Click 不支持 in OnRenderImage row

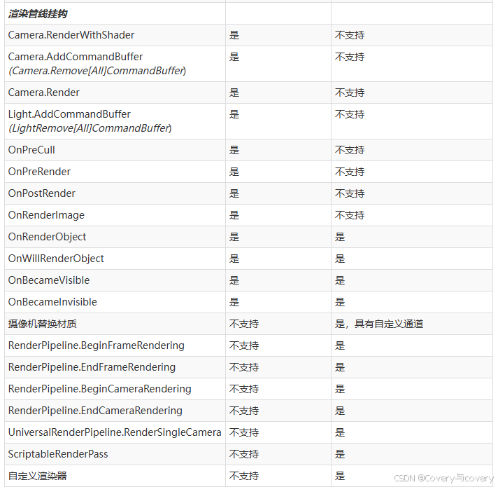(x=350, y=215)
